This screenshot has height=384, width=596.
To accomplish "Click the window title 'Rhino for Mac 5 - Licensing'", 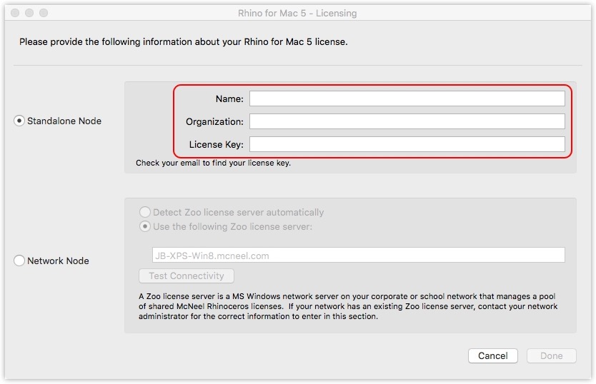I will (297, 14).
